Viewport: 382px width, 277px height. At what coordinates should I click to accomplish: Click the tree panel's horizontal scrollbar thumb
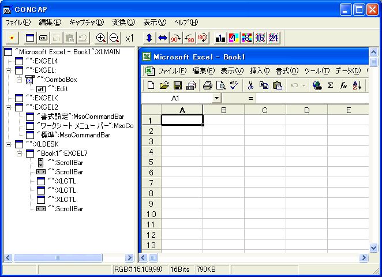(x=58, y=258)
